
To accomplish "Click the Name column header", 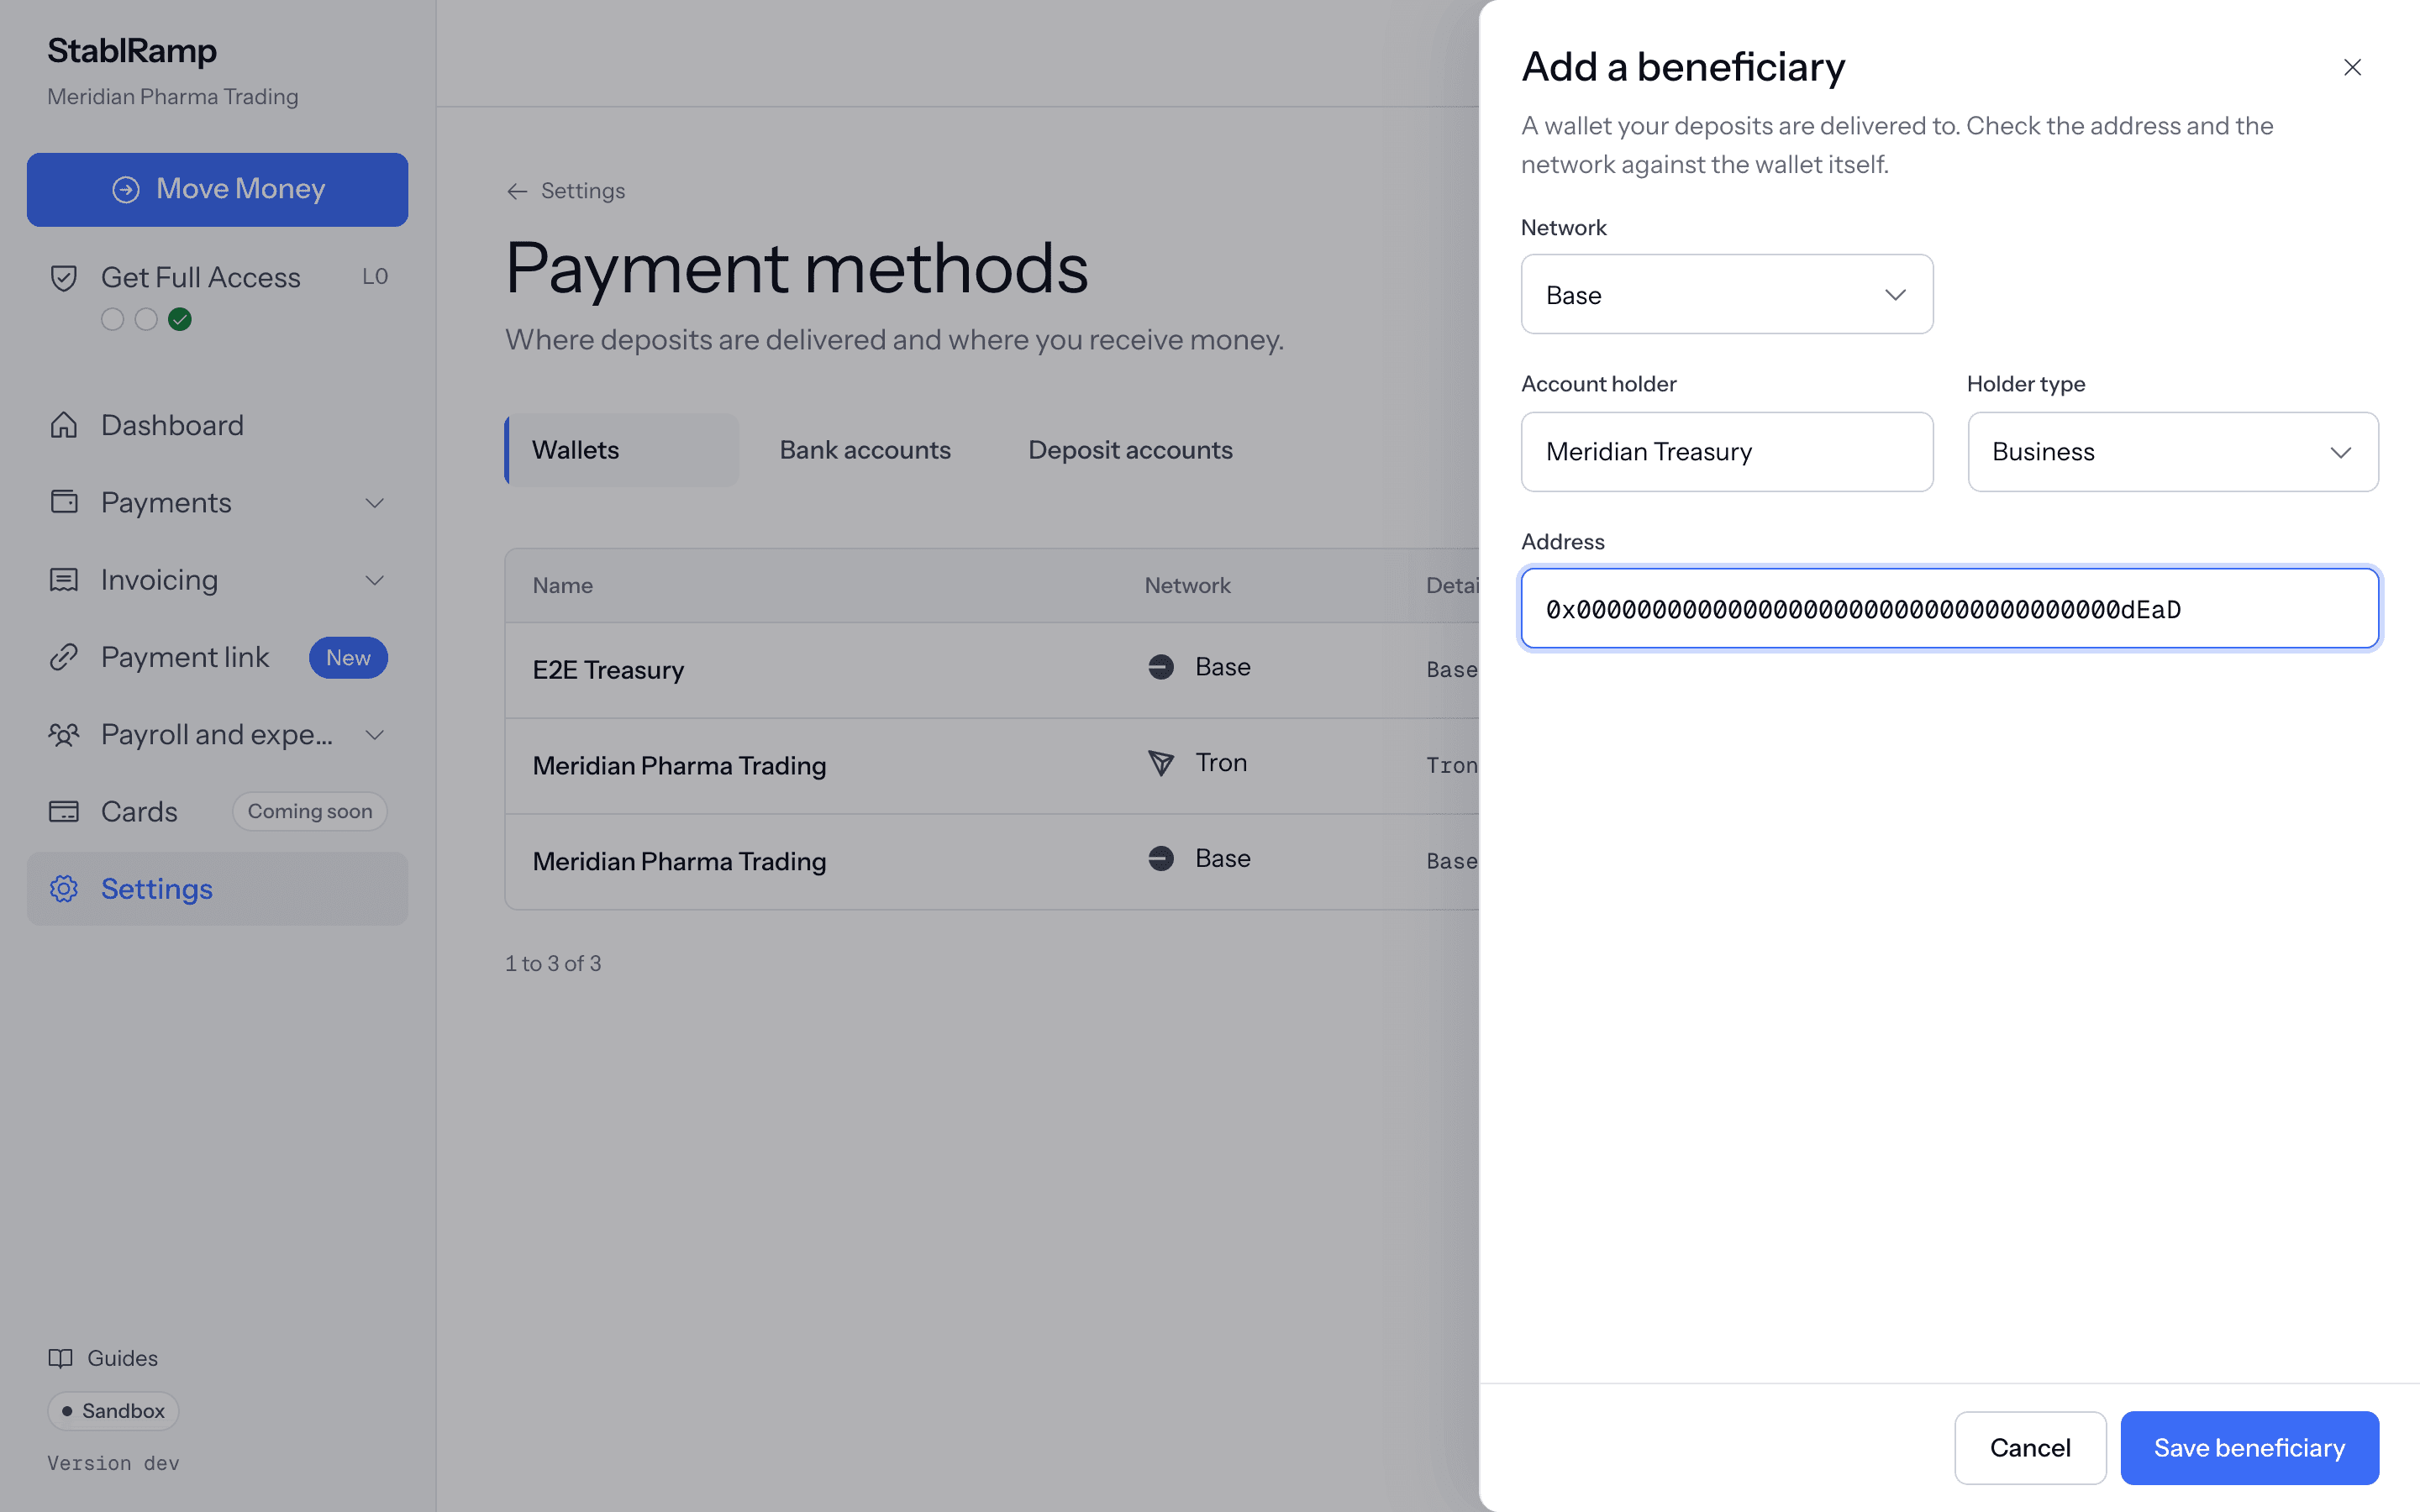I will point(562,586).
